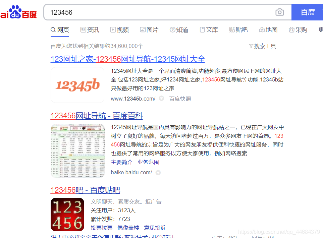Click the 关注用户: 3123人 text
This screenshot has height=238, width=323.
point(113,211)
